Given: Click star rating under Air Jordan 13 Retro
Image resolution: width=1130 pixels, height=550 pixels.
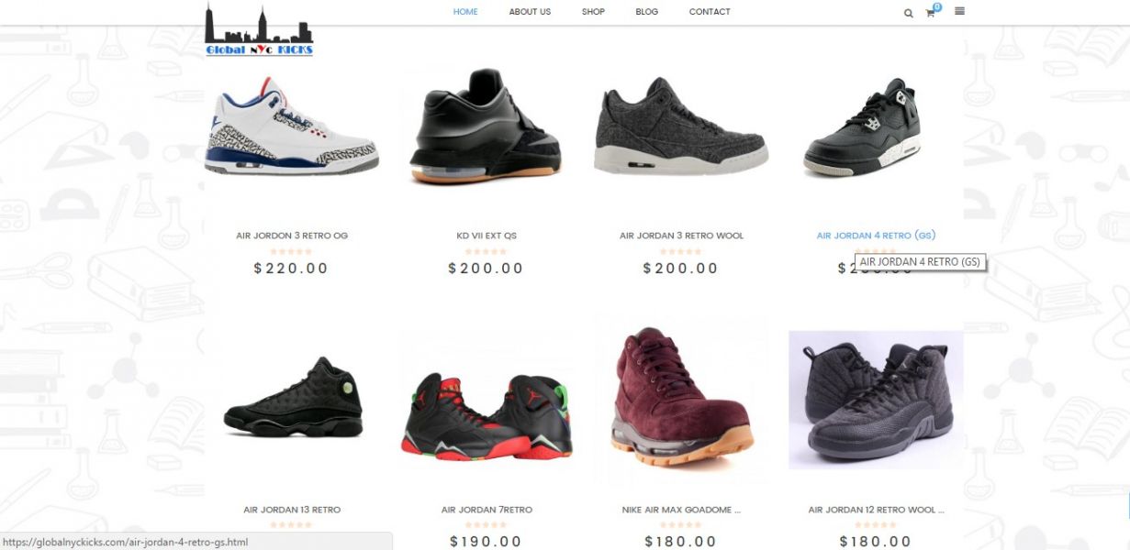Looking at the screenshot, I should 291,525.
